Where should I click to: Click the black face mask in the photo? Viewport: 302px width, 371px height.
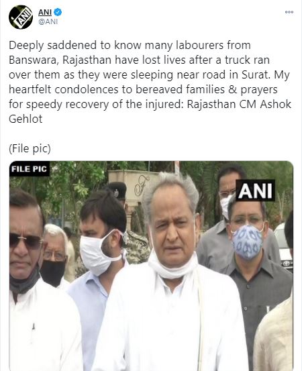52,272
